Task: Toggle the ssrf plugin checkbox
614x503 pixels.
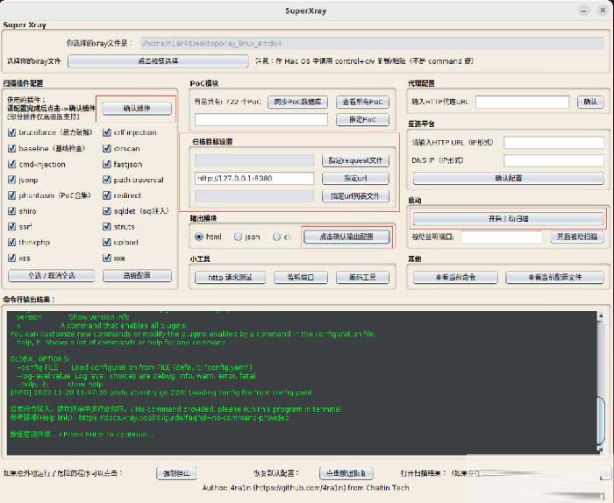Action: pos(11,226)
